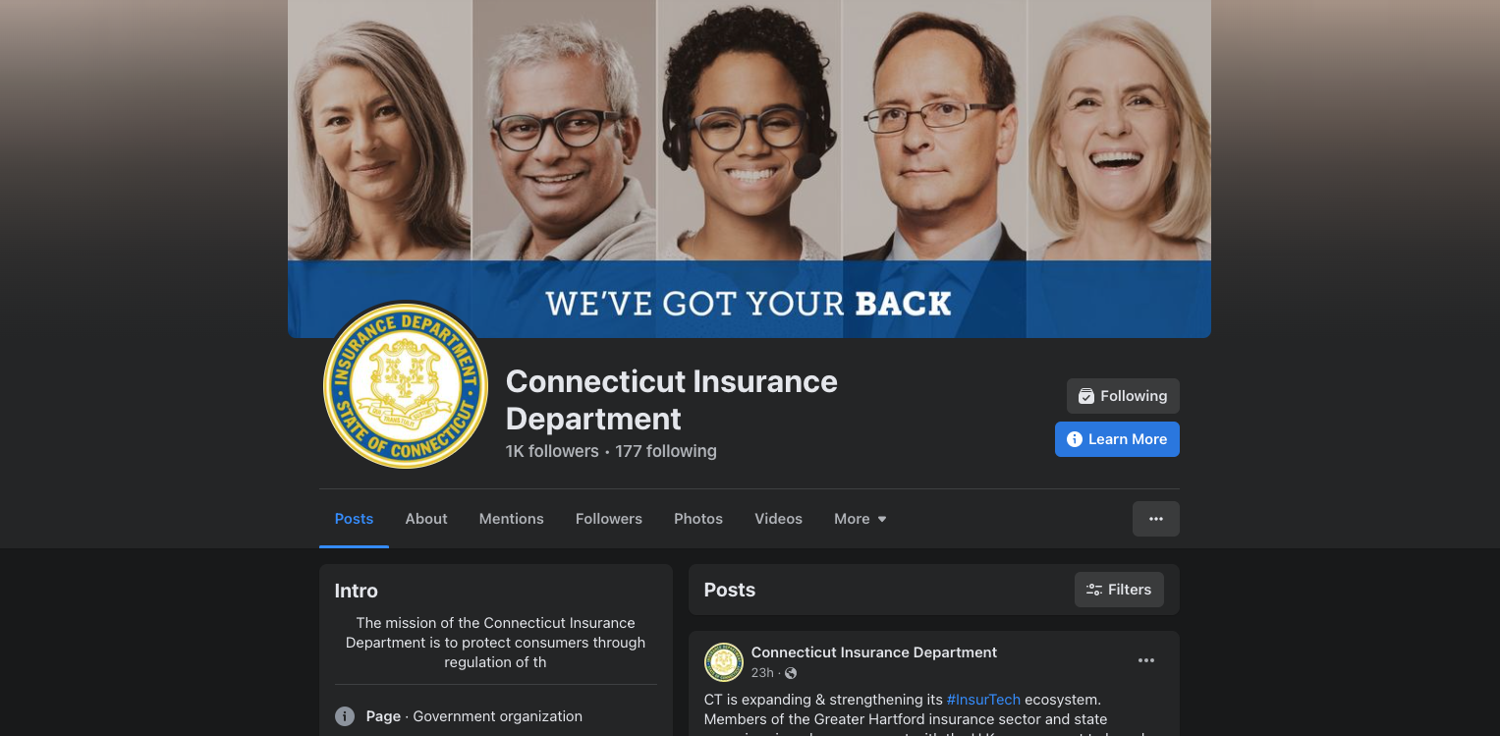Open the post options three-dot menu
1500x736 pixels.
(x=1146, y=660)
